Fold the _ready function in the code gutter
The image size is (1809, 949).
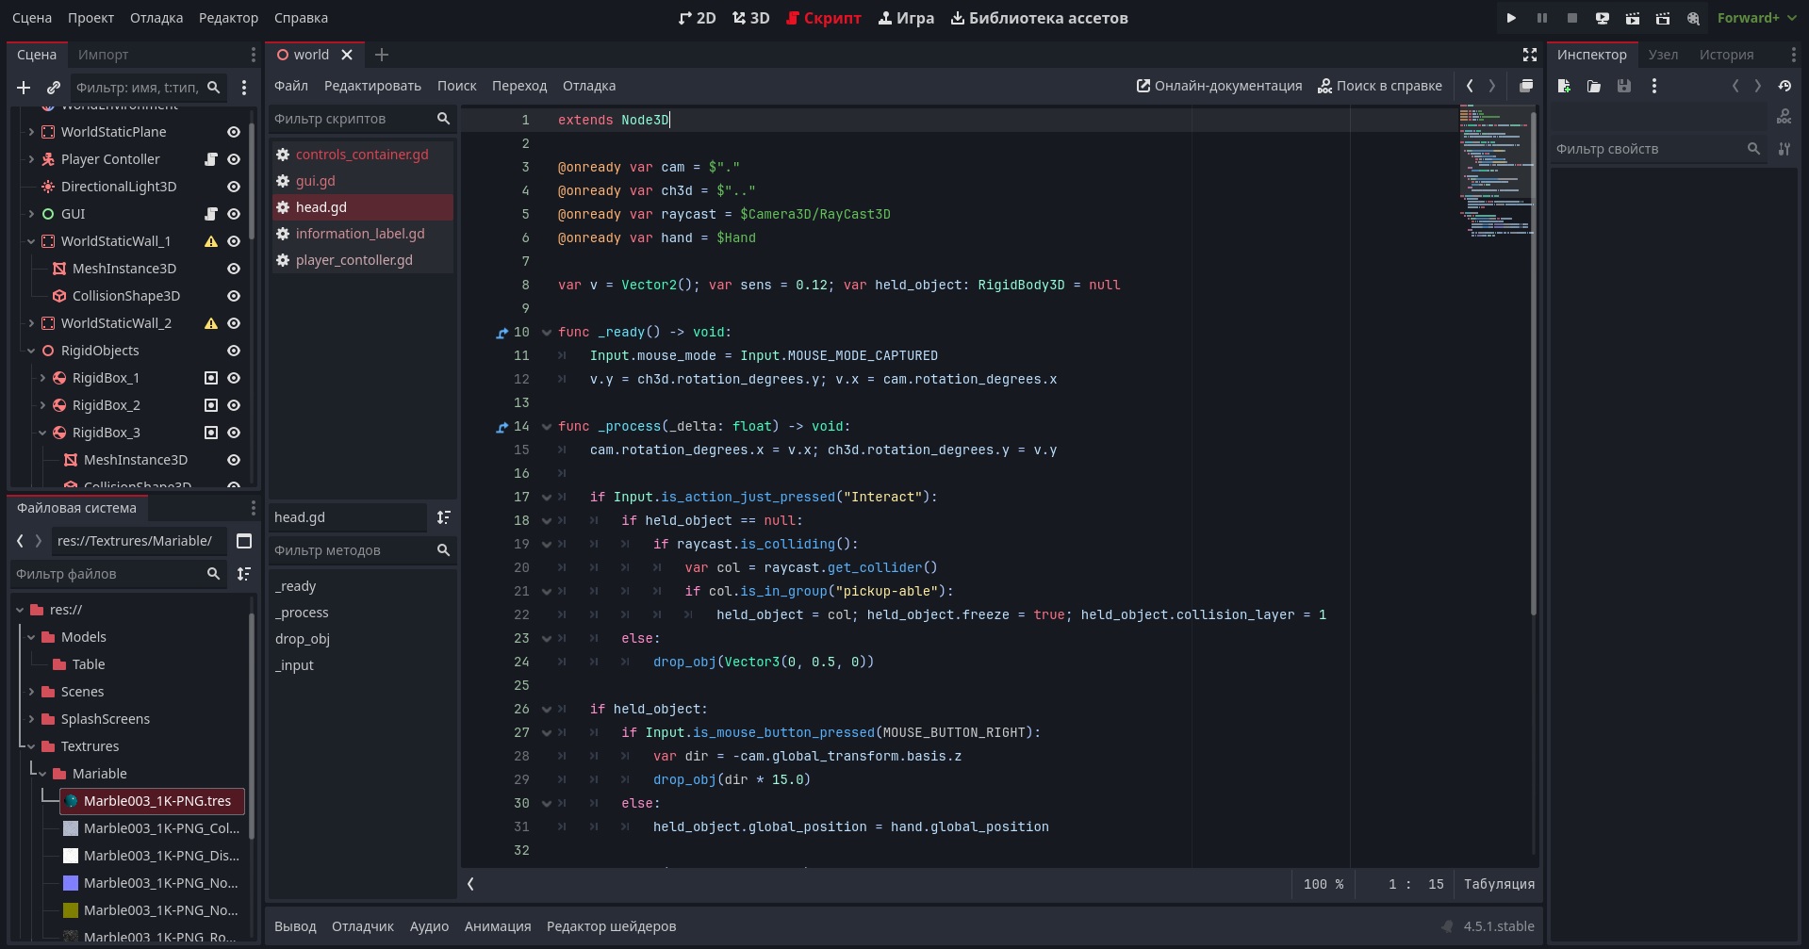click(x=546, y=333)
